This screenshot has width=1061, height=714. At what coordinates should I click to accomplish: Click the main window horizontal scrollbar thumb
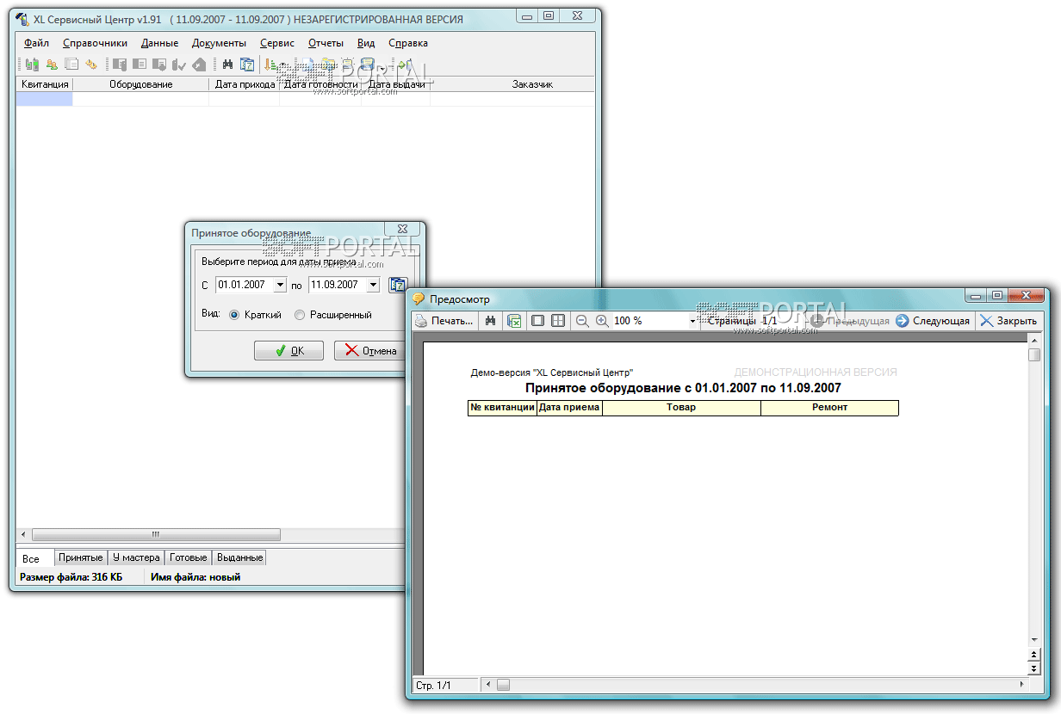coord(156,534)
